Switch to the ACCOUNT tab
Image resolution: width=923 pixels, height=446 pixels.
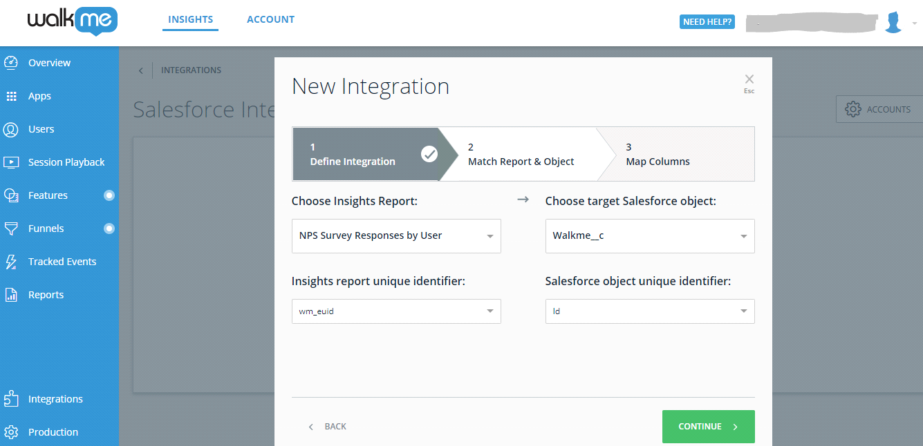pyautogui.click(x=270, y=19)
